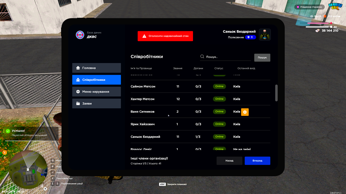This screenshot has height=194, width=346.
Task: Click the employee list scrollbar thumb
Action: [276, 93]
